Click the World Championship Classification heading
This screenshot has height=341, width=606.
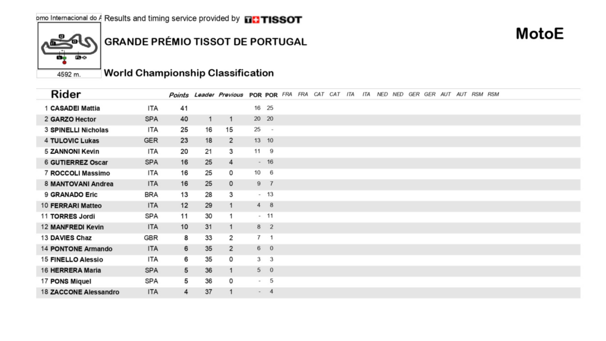189,73
